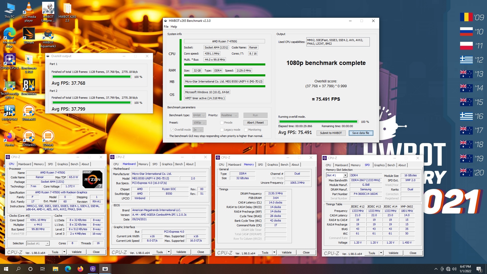This screenshot has height=274, width=487.
Task: Click Submit to HWBOT button
Action: click(x=331, y=133)
